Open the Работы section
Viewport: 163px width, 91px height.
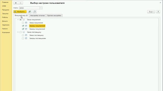tap(5, 17)
